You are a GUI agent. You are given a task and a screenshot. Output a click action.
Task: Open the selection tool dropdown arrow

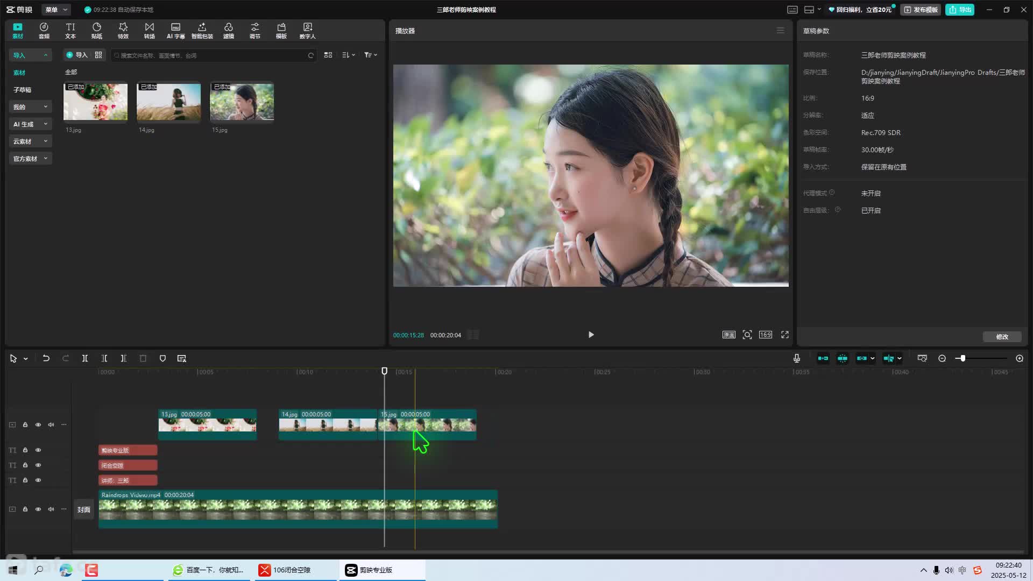pos(25,359)
